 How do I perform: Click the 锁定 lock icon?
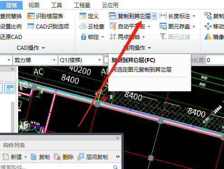(83, 37)
